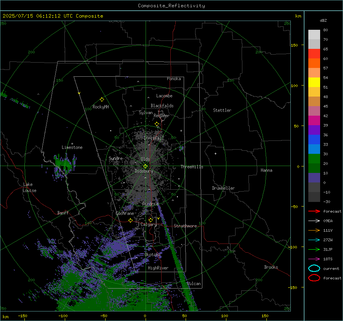
Task: Select the green swatch between 30 and 20 dBZ
Action: [x=314, y=158]
